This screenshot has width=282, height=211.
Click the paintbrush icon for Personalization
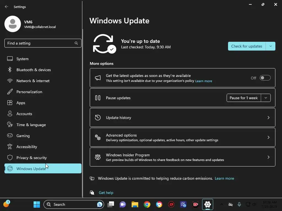[x=10, y=92]
